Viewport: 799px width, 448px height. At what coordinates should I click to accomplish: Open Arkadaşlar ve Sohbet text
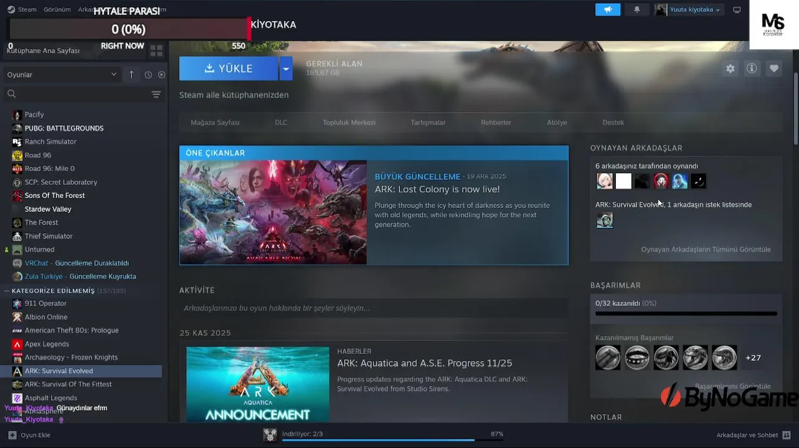[747, 435]
